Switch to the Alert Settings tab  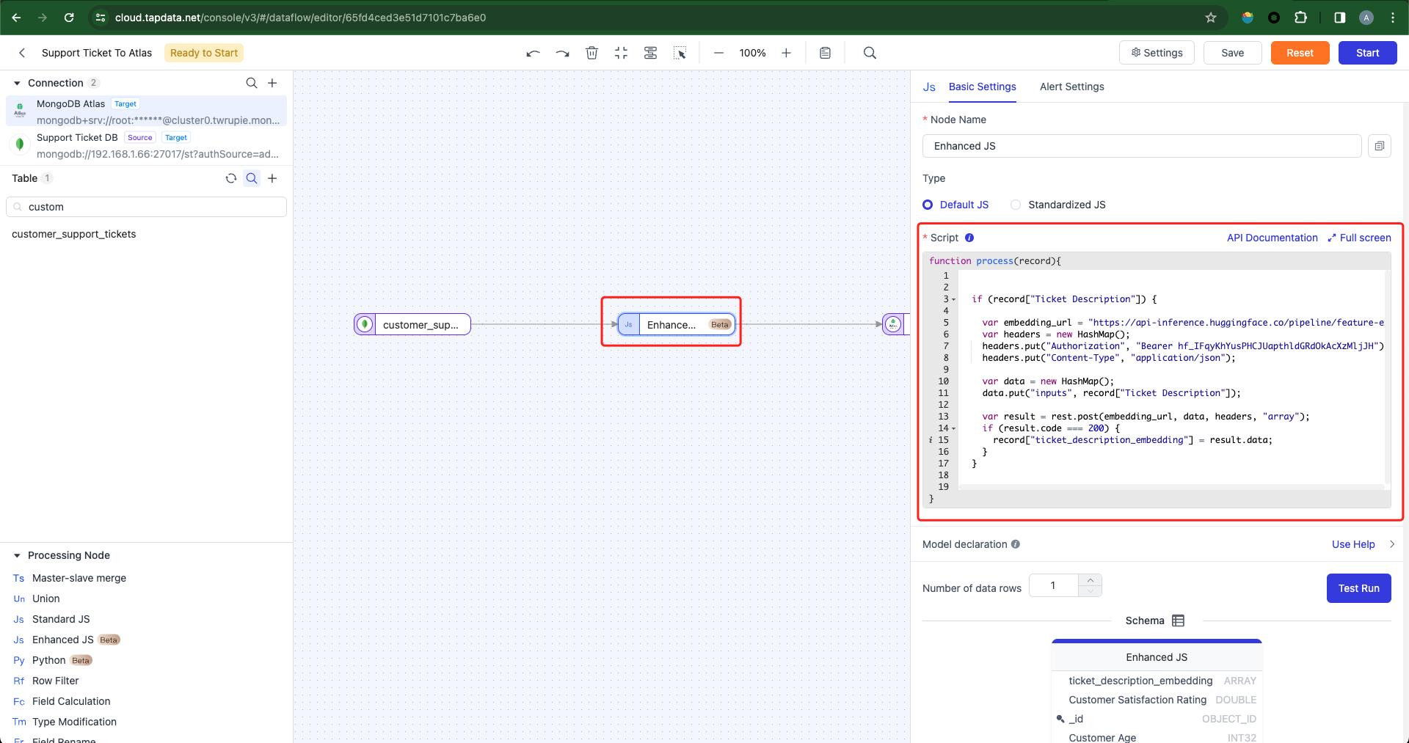pyautogui.click(x=1071, y=87)
